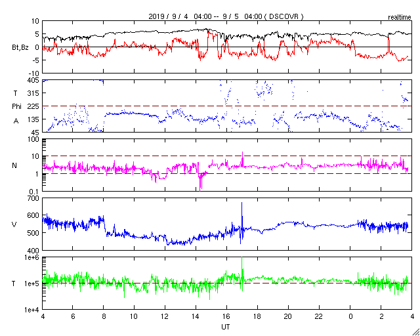Click tick value "405" on the Phi axis
This screenshot has height=336, width=420.
[34, 80]
